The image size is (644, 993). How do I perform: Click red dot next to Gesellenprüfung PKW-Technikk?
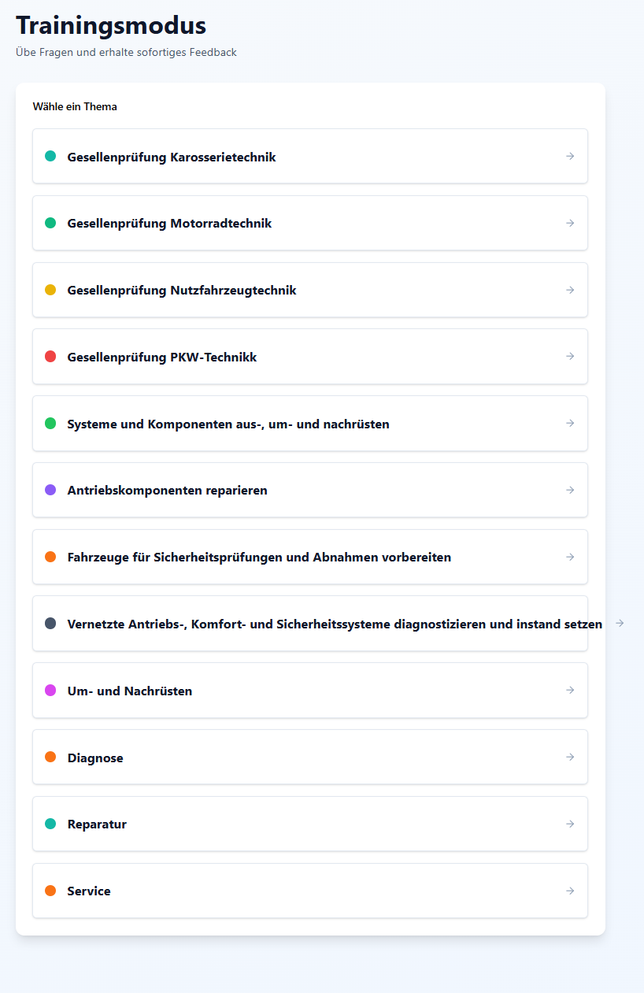tap(50, 357)
